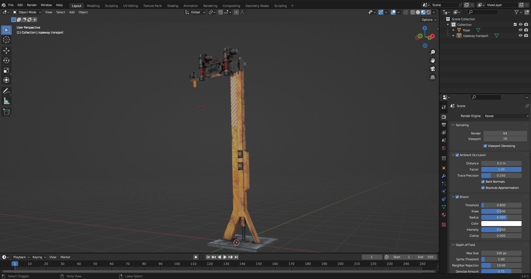Click the viewport header Object menu

point(83,12)
